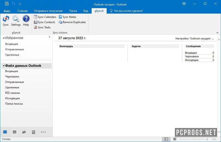Click scroll down arrow in Outlook Today pane

219,132
